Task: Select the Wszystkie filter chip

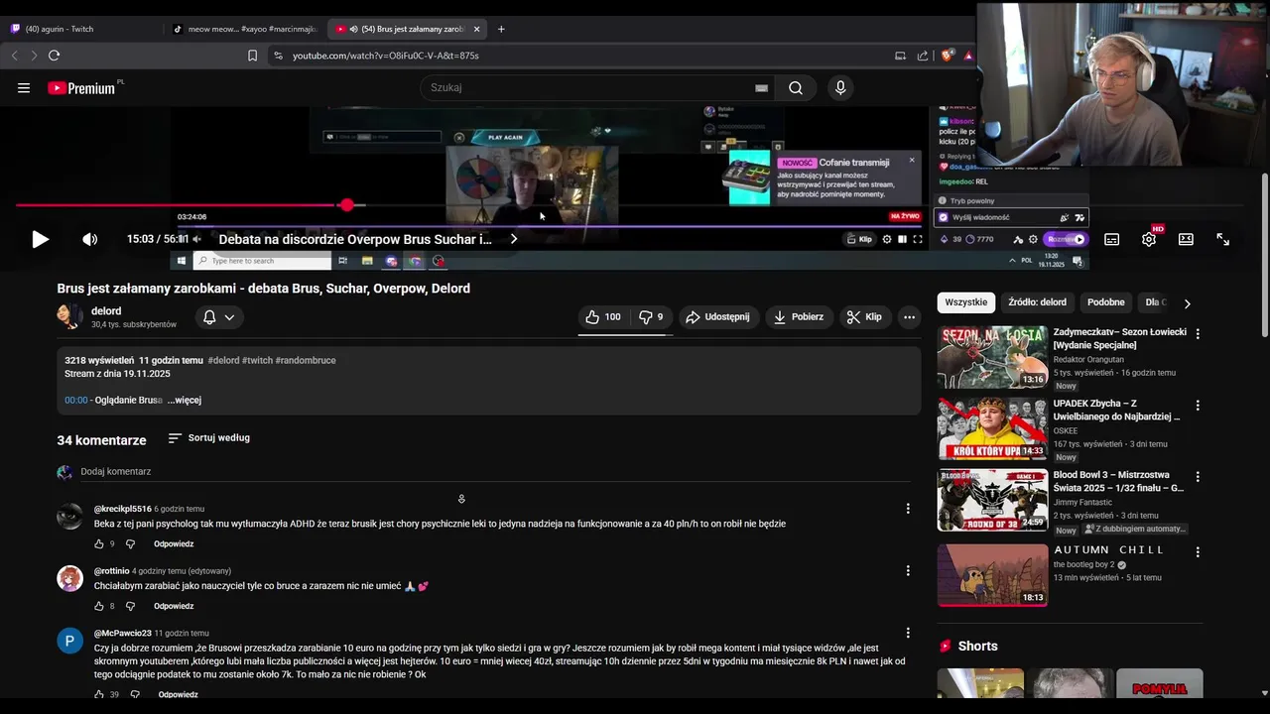Action: pyautogui.click(x=965, y=302)
